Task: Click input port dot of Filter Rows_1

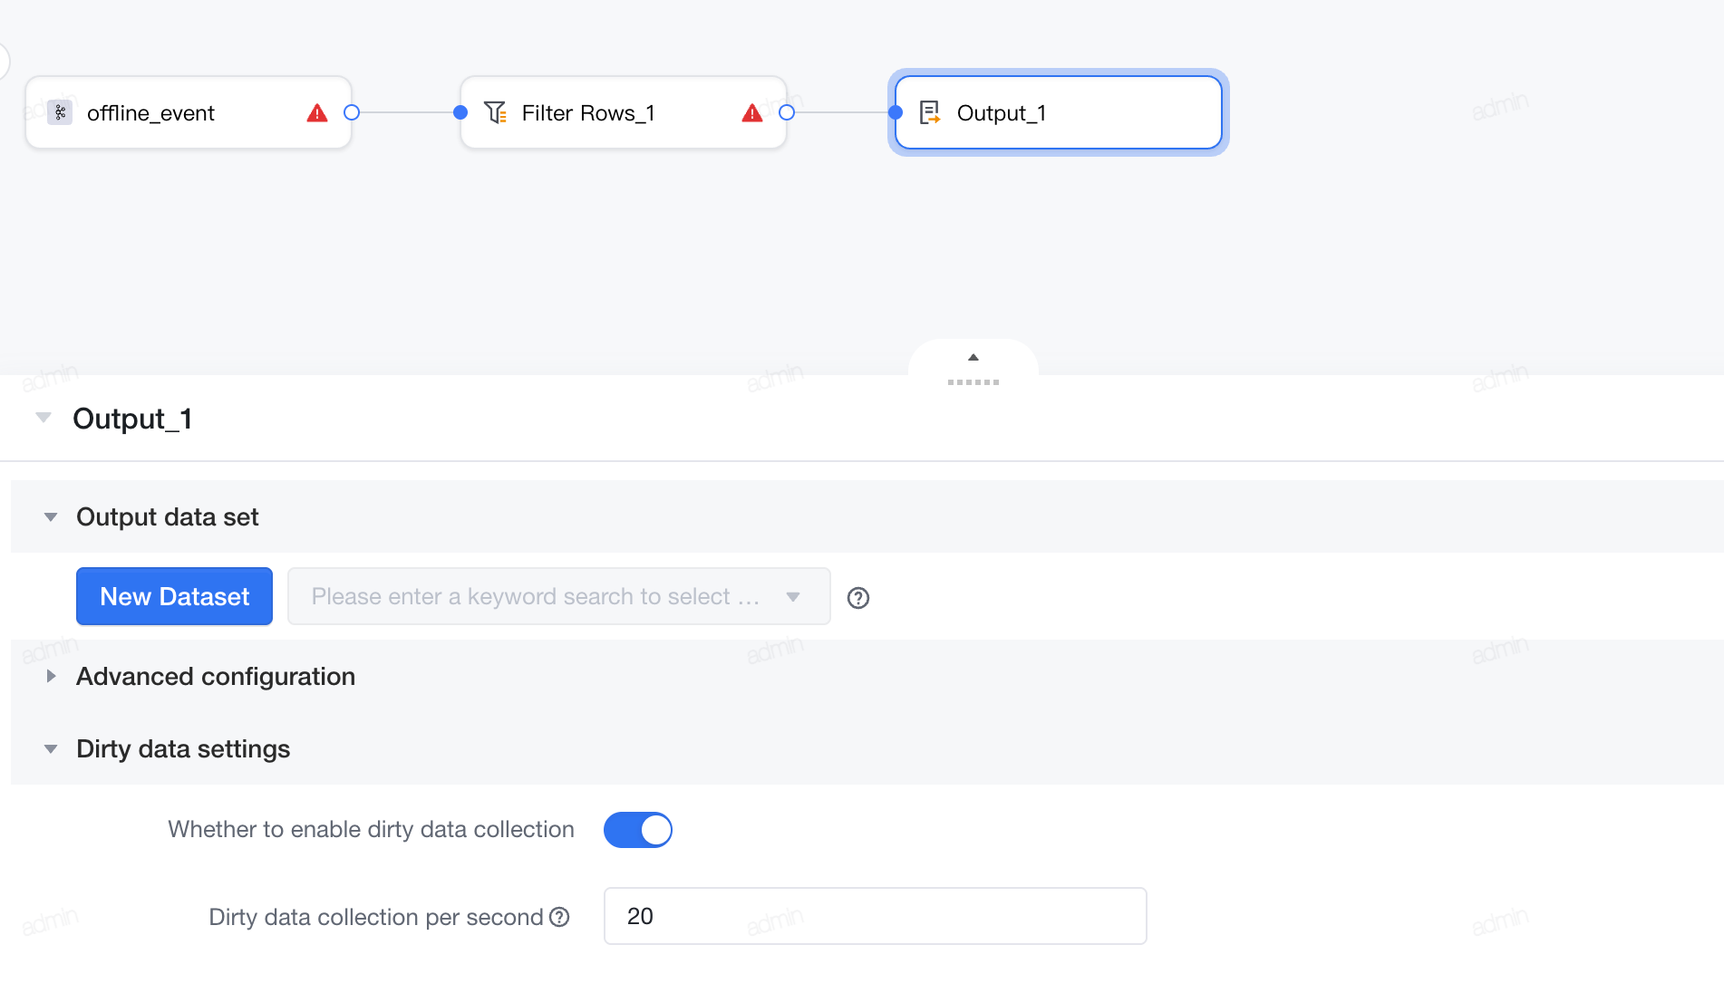Action: click(460, 112)
